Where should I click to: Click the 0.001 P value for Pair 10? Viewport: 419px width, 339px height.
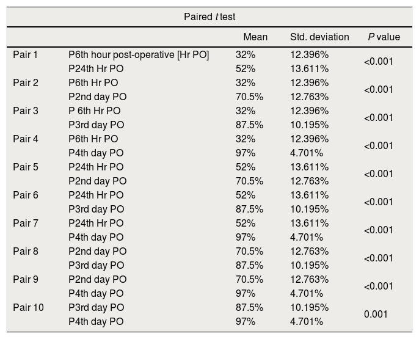pyautogui.click(x=376, y=315)
